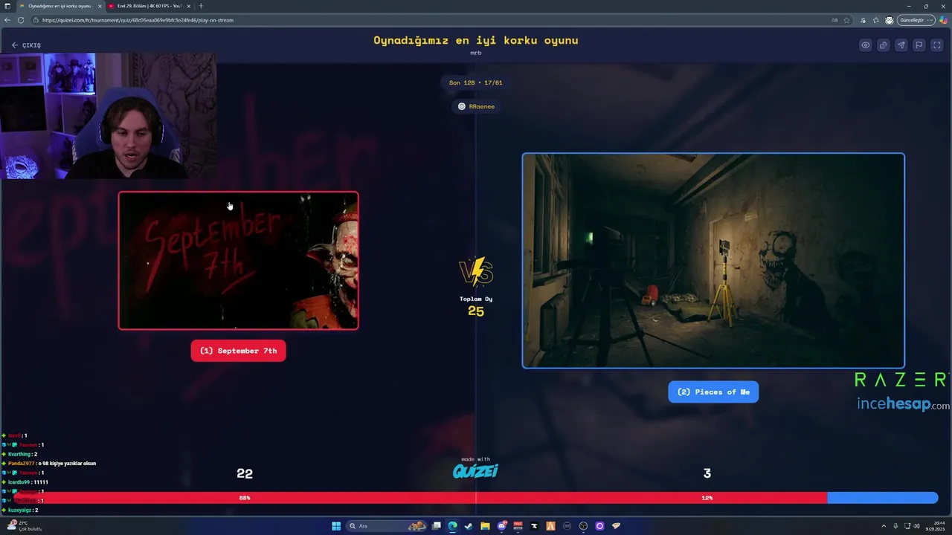Click the flag report icon
The image size is (952, 535).
pos(919,45)
